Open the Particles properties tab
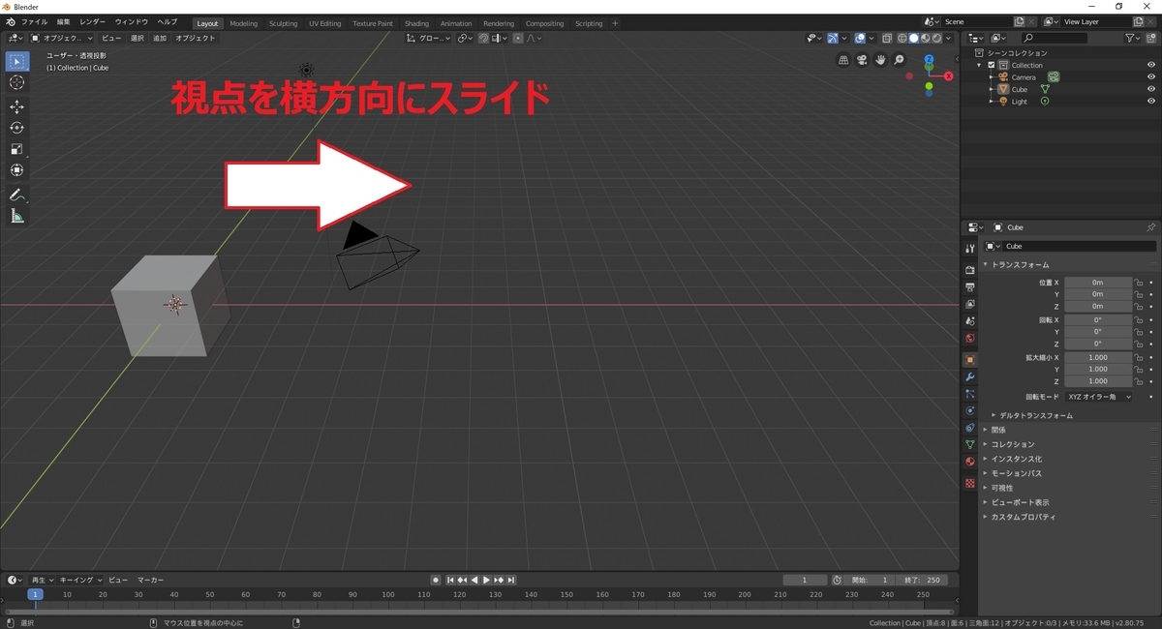 coord(969,394)
